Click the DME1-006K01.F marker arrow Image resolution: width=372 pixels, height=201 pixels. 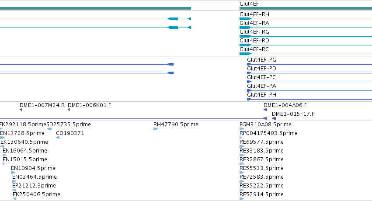click(x=69, y=110)
